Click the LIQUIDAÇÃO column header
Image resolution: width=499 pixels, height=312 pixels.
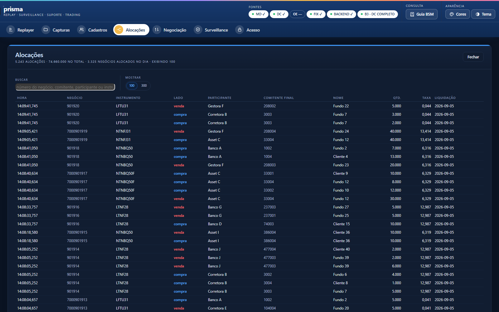(445, 98)
